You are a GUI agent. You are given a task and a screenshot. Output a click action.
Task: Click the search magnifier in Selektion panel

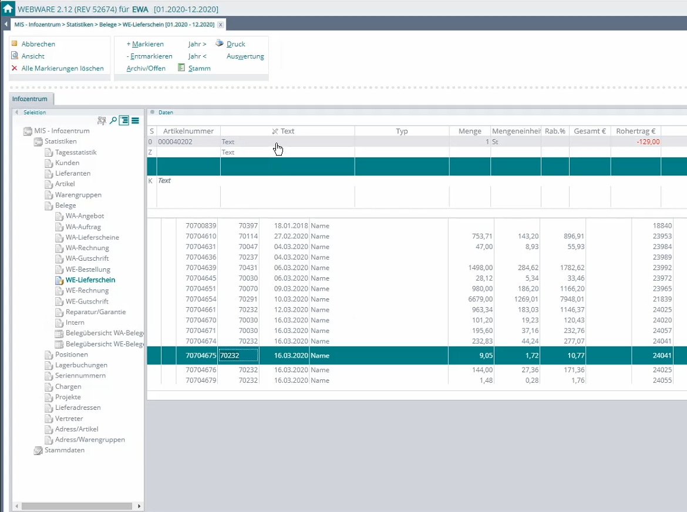[113, 120]
